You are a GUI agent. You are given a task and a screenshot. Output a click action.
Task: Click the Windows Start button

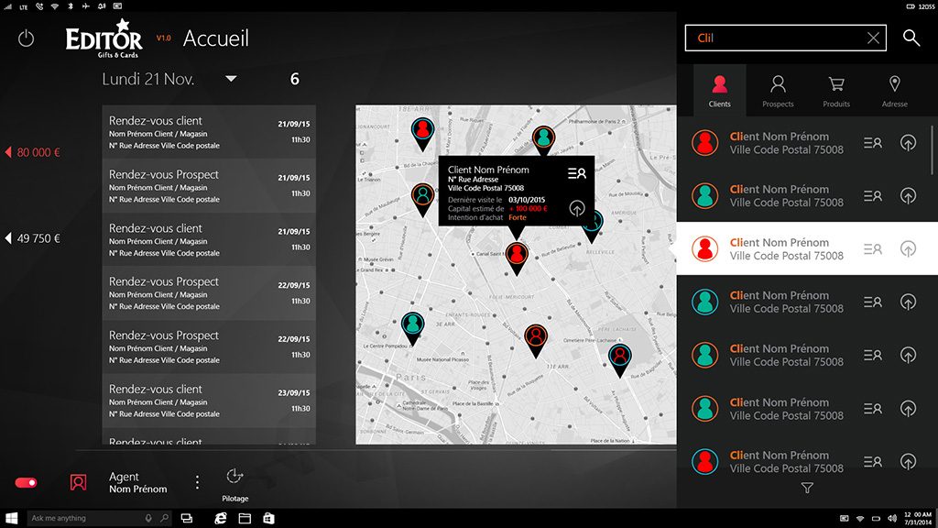pos(13,518)
